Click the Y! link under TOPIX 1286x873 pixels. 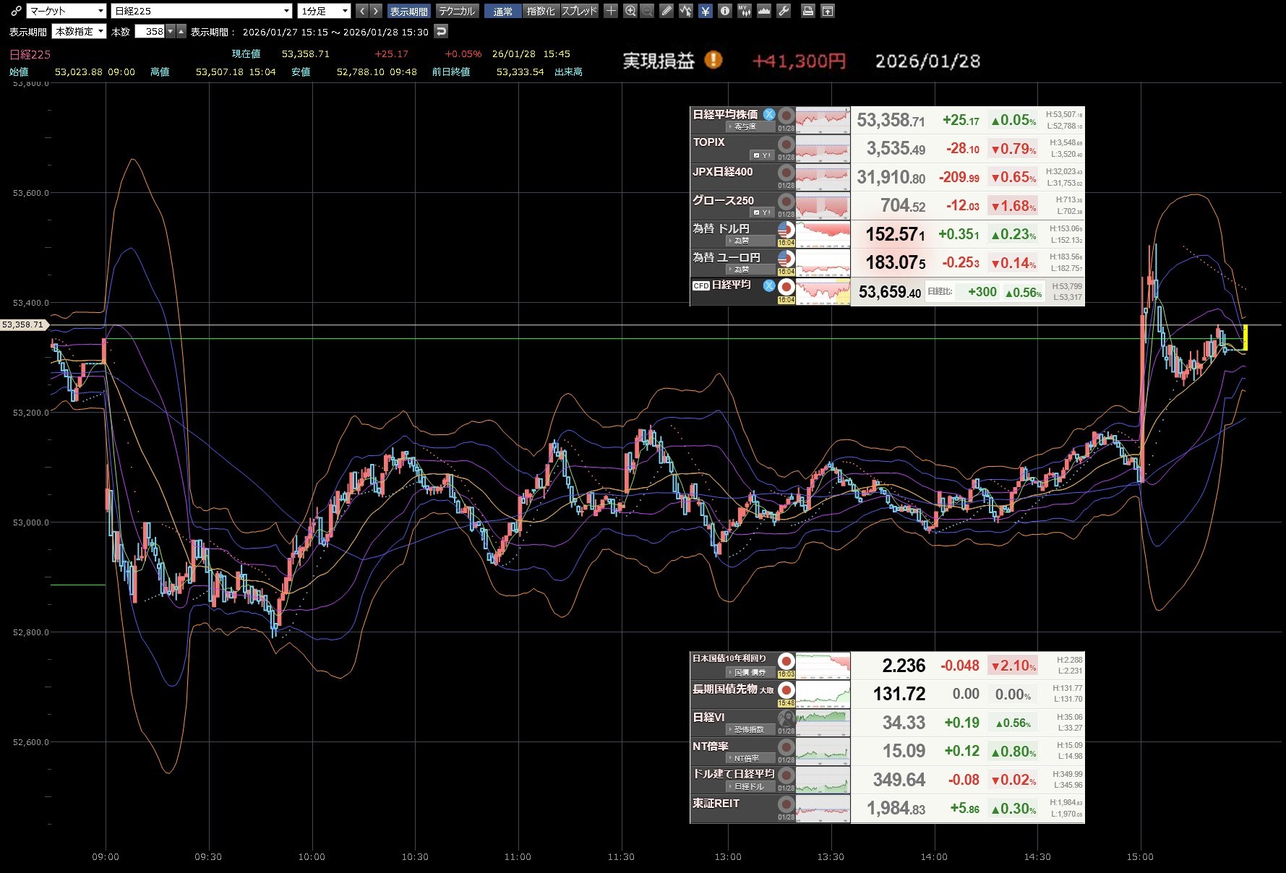pos(762,155)
